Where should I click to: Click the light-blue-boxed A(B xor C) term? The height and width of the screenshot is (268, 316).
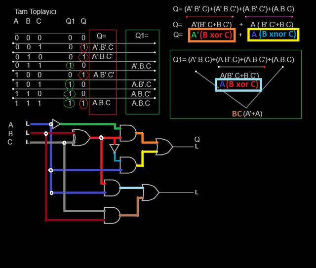point(238,84)
